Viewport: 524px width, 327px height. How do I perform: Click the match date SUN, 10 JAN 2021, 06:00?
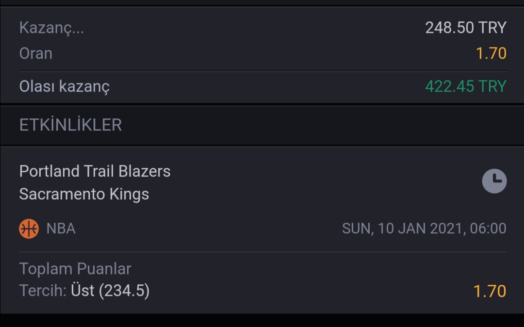click(424, 229)
